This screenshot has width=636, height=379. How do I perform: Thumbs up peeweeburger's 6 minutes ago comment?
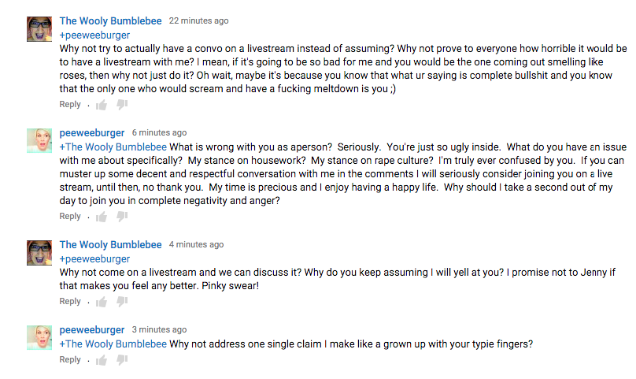point(102,217)
